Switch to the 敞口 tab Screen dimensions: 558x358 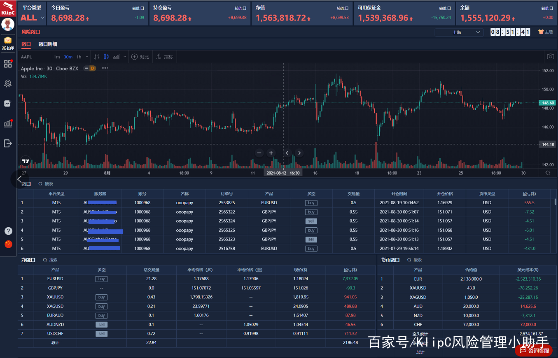click(26, 44)
